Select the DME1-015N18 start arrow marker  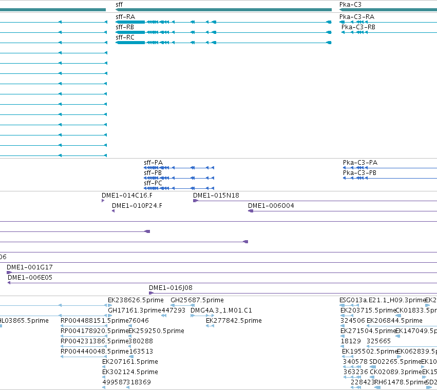[195, 201]
